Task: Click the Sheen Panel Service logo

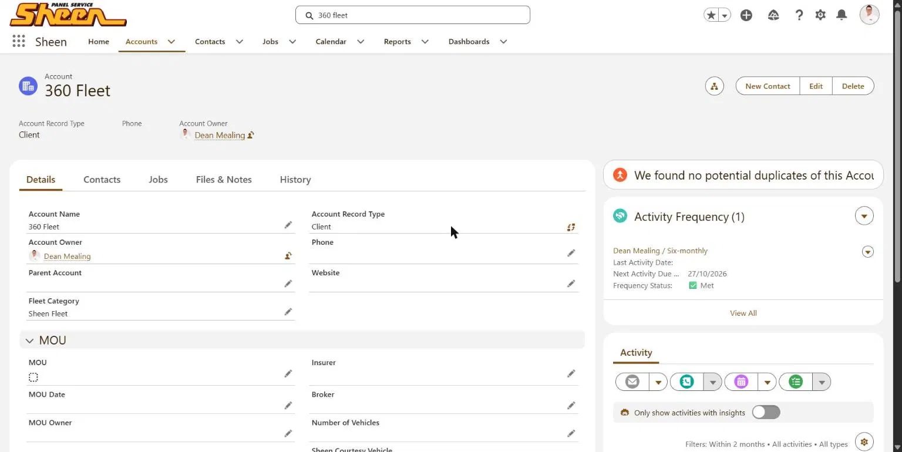Action: point(68,15)
